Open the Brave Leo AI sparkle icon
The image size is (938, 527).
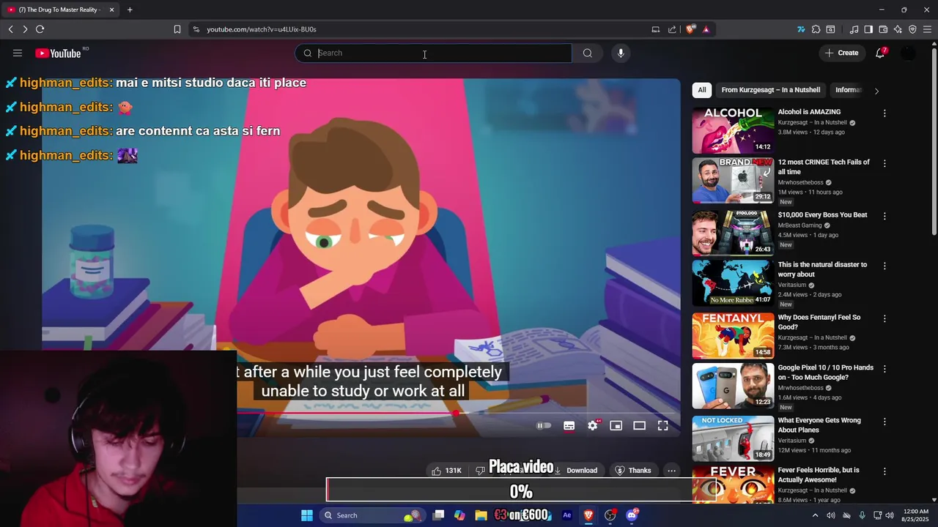[x=898, y=29]
